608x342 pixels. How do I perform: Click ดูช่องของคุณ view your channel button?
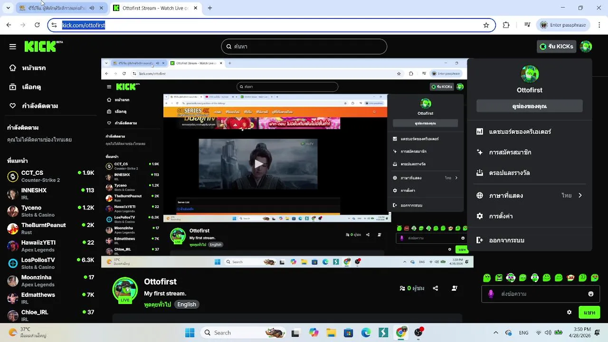click(530, 106)
